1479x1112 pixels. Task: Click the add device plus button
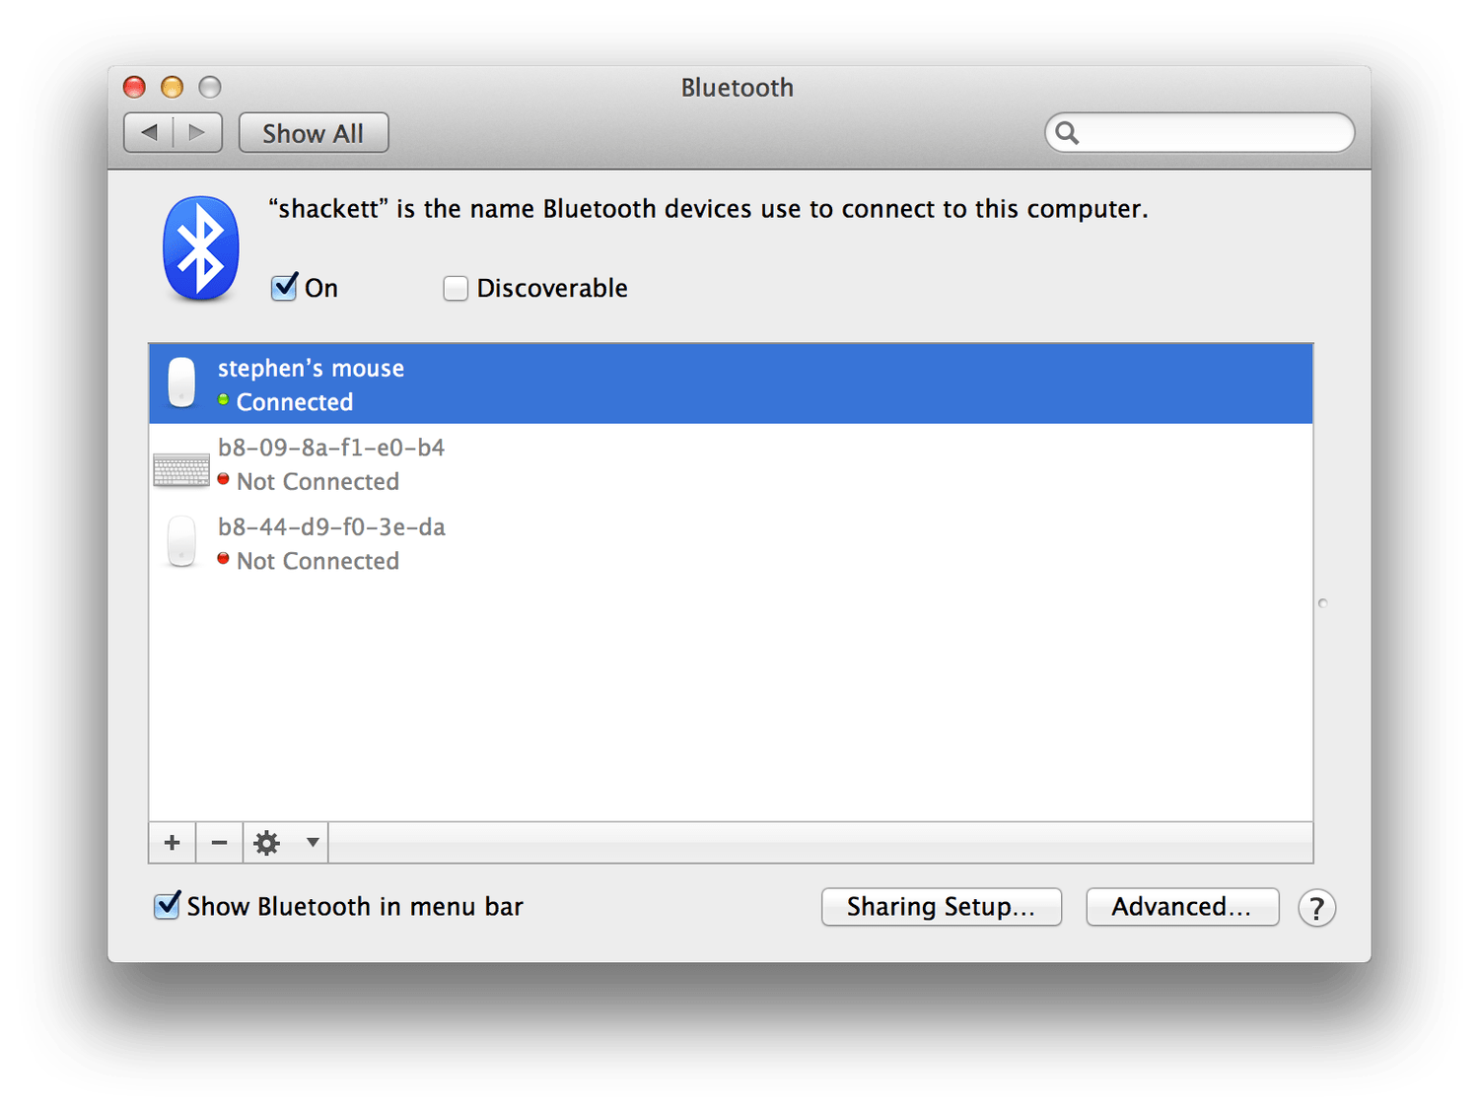coord(173,843)
